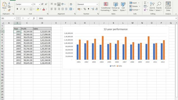Click the Delete cells button
The image size is (178, 100).
tap(135, 6)
